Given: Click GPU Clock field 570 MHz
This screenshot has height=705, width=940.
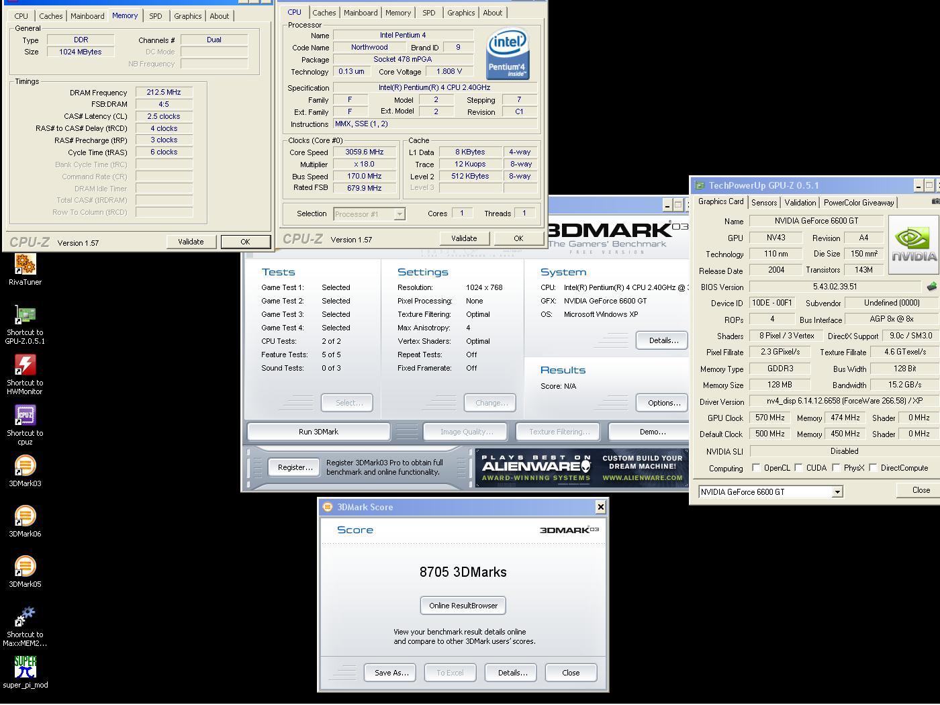Looking at the screenshot, I should point(769,418).
